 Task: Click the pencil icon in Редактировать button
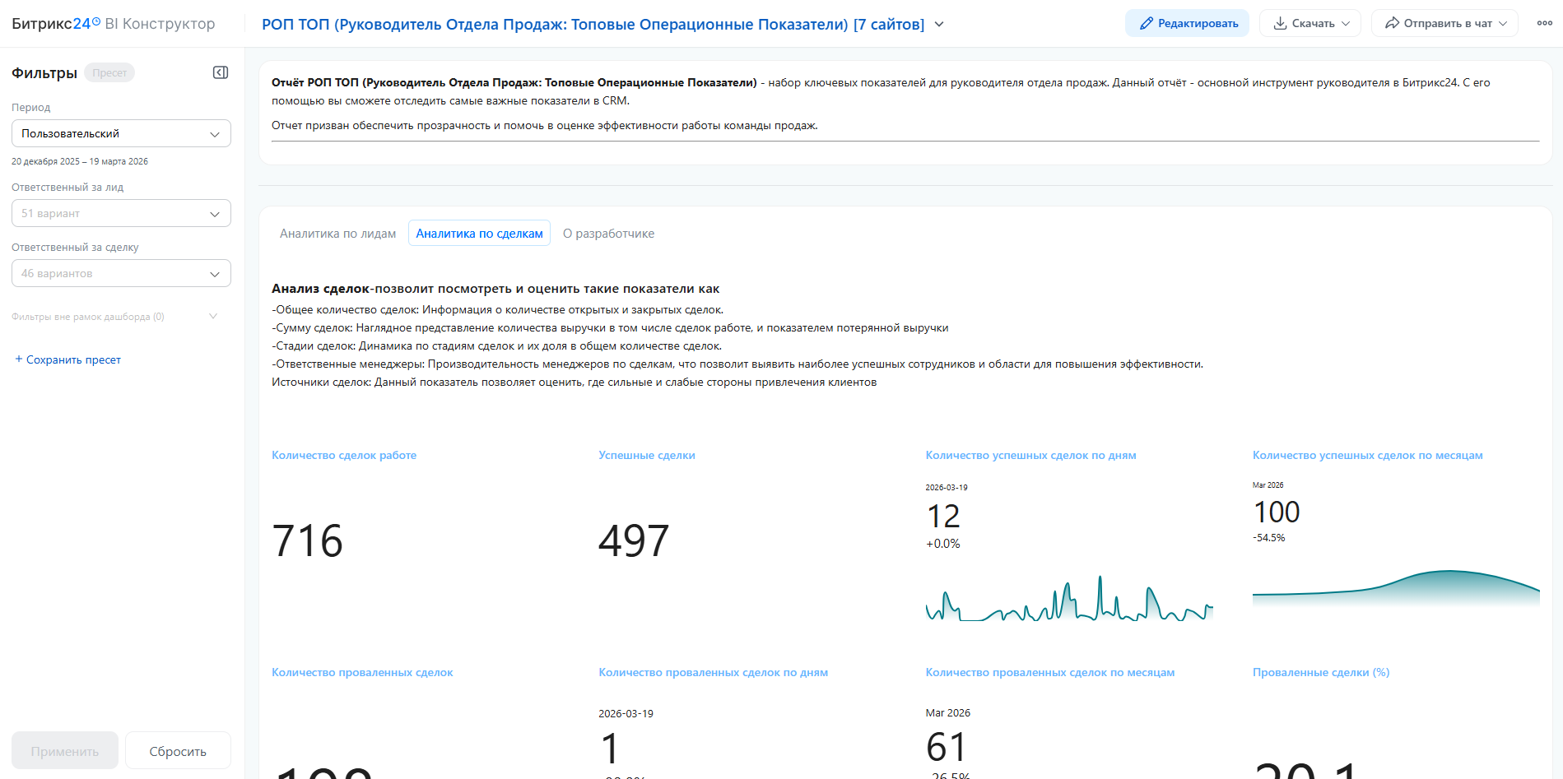coord(1146,24)
